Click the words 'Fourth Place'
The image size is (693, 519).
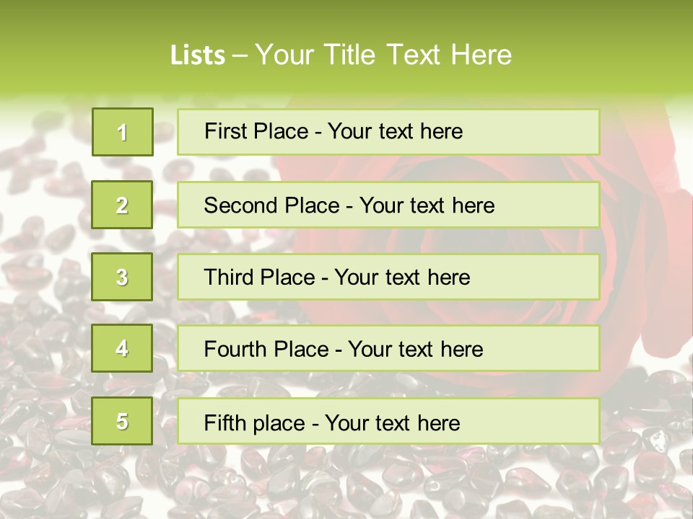266,350
